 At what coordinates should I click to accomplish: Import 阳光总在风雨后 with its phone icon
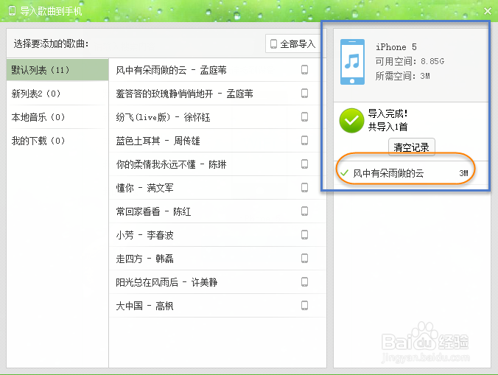[304, 282]
